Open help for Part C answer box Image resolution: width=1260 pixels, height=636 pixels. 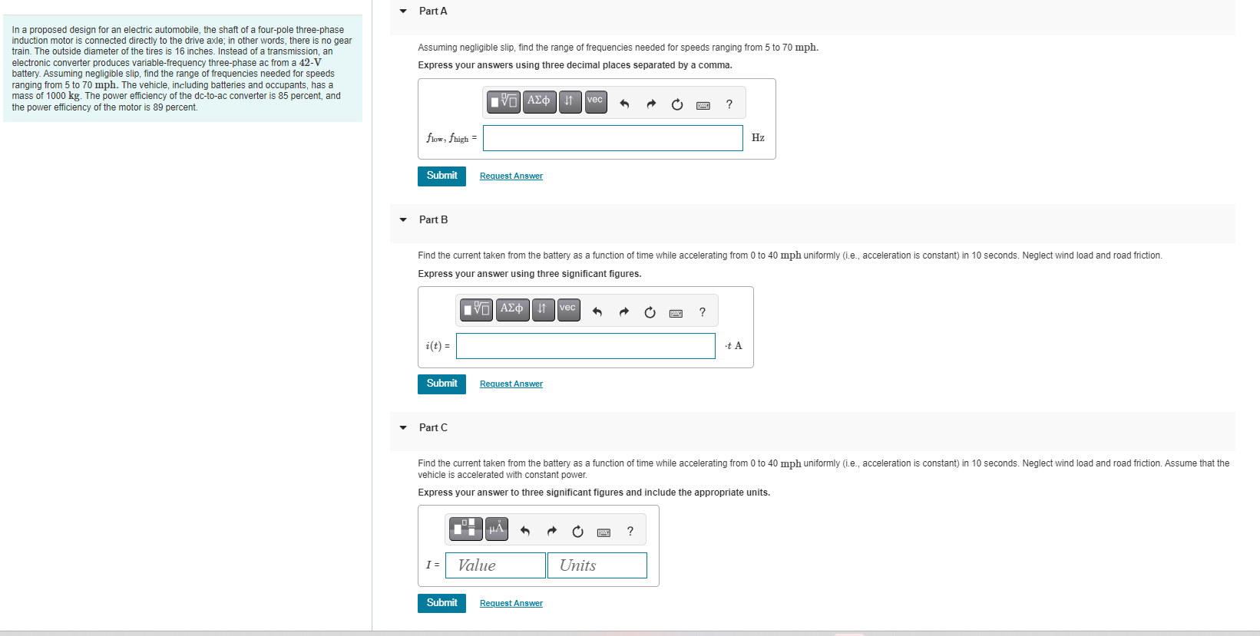630,531
